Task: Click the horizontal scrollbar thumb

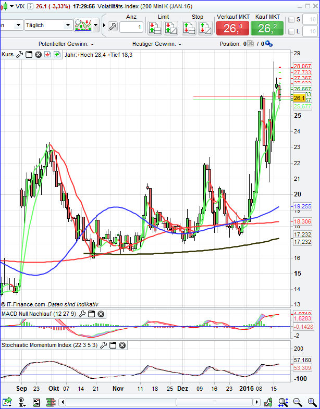Action: point(214,402)
